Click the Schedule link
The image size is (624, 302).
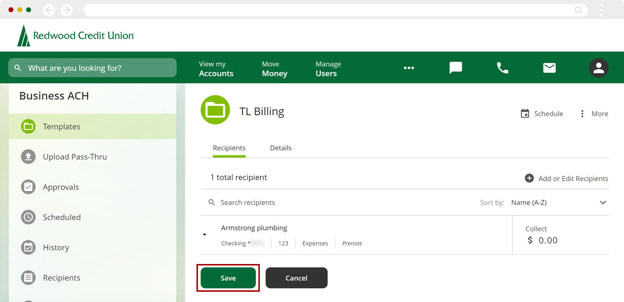[542, 113]
